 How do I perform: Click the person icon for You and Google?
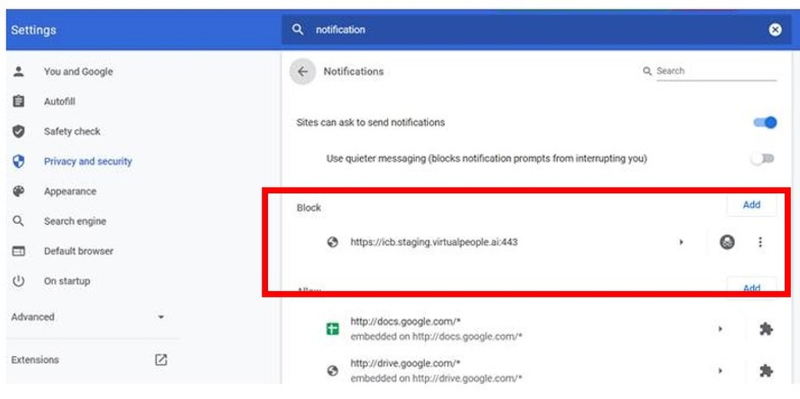pyautogui.click(x=19, y=71)
